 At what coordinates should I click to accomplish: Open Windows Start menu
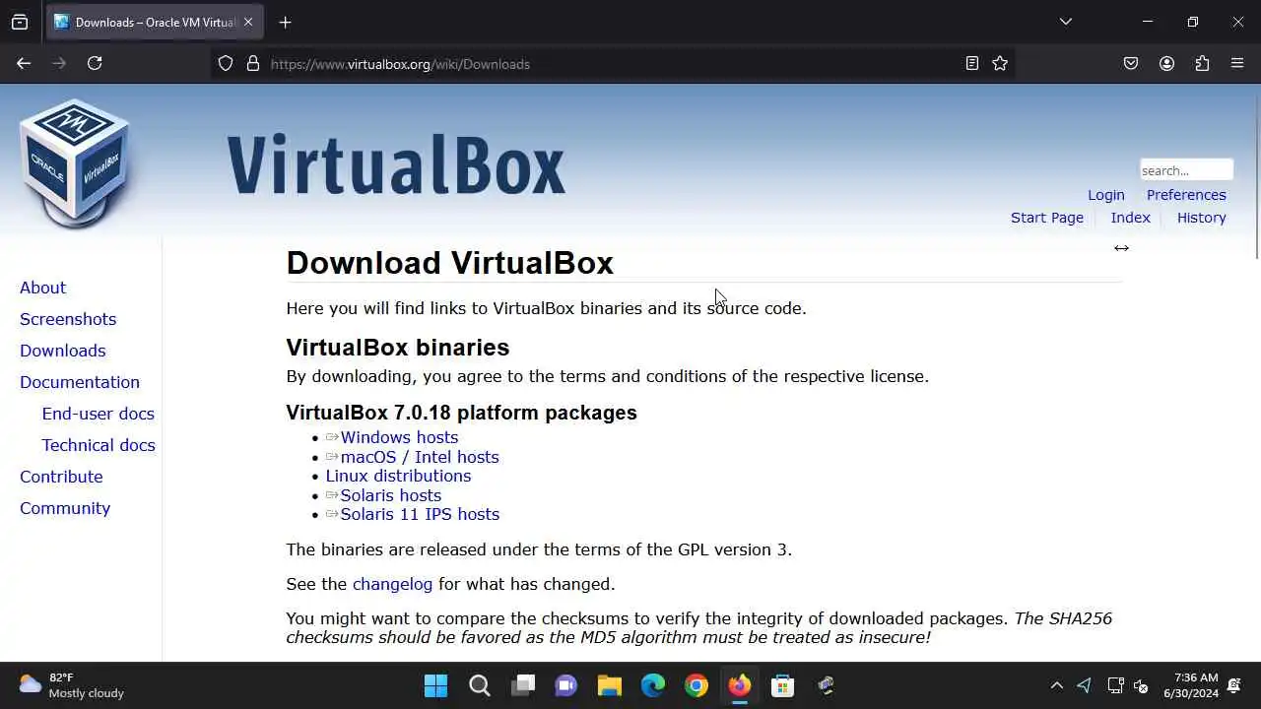click(435, 685)
